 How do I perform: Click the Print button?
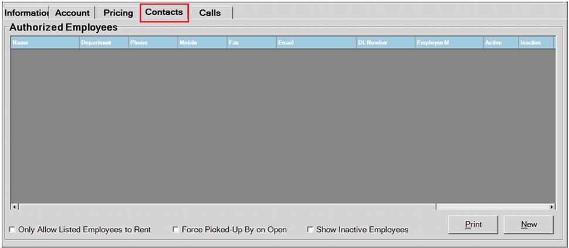point(473,225)
